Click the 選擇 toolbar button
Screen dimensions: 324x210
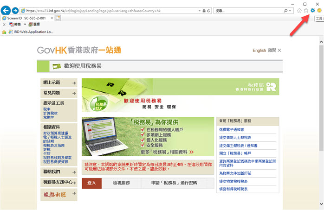[34, 25]
